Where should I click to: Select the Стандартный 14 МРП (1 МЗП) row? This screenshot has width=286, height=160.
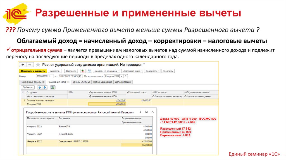pyautogui.click(x=89, y=143)
